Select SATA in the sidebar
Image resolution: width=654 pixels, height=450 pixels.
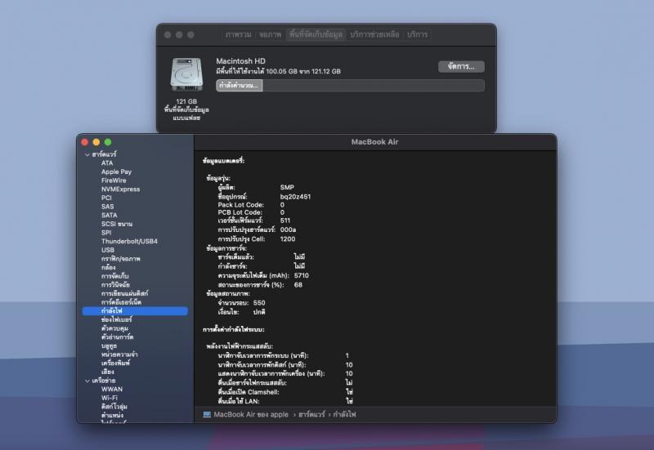109,216
